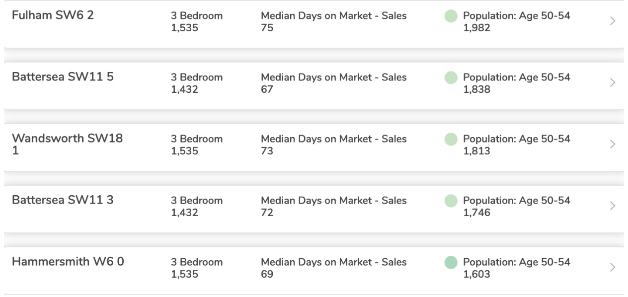Click Hammersmith's Population: Age 50-54 figure 1,603

tap(476, 274)
